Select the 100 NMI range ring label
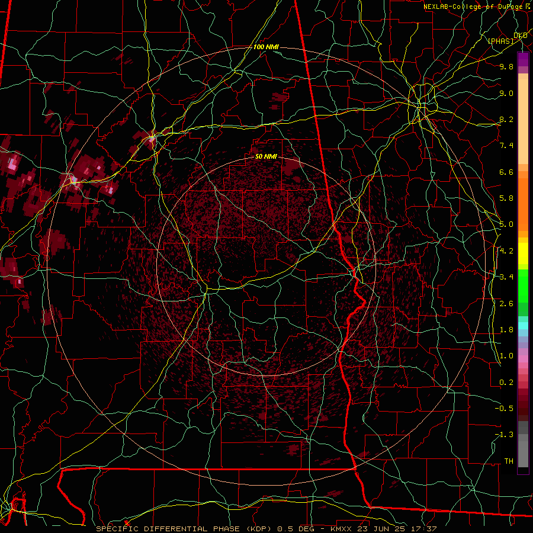533x533 pixels. tap(266, 47)
